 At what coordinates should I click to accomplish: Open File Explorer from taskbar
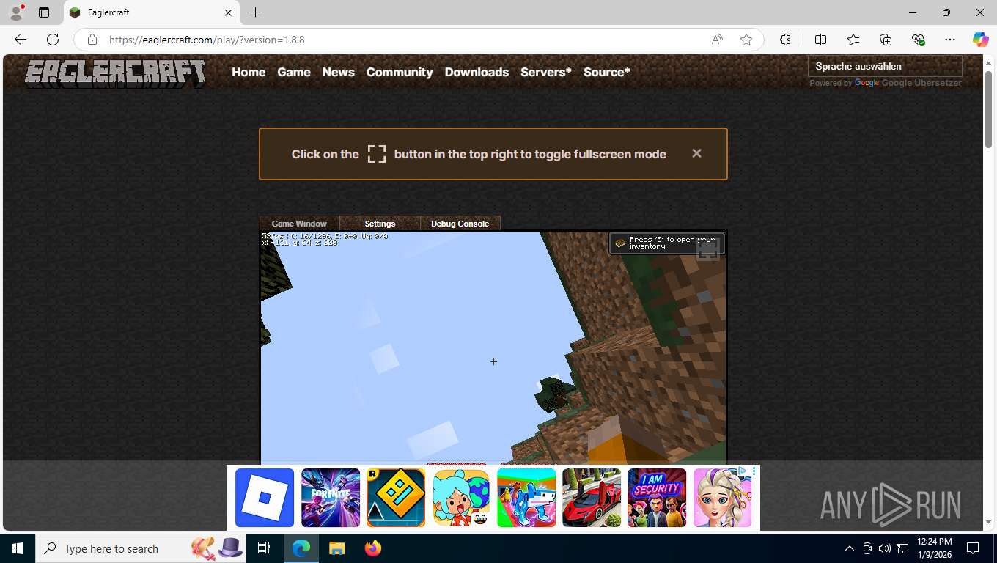coord(336,548)
